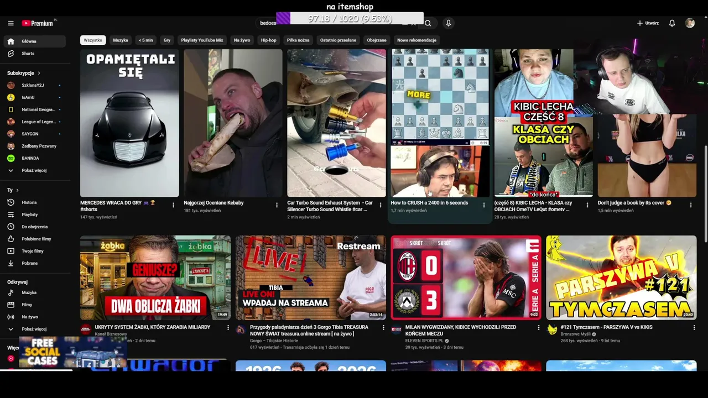Open Playlisty in the sidebar
708x398 pixels.
[35, 214]
